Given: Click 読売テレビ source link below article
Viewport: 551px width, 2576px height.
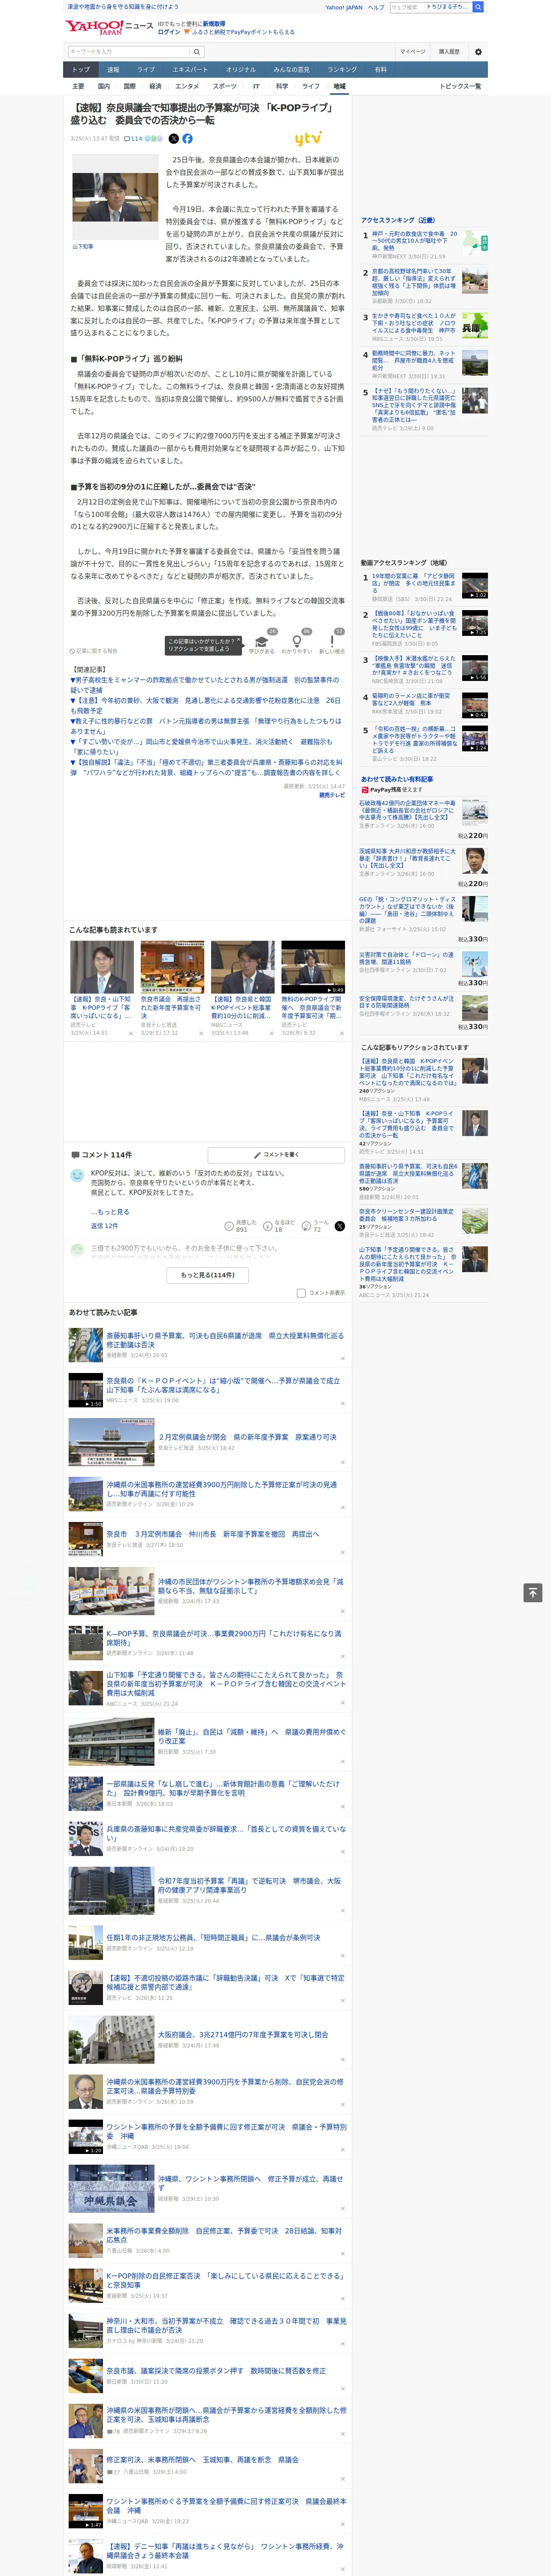Looking at the screenshot, I should click(332, 795).
